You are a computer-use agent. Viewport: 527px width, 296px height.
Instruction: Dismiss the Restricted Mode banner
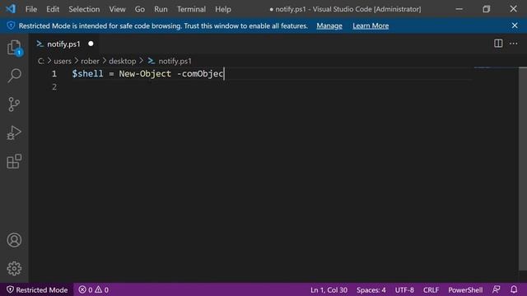[x=515, y=25]
